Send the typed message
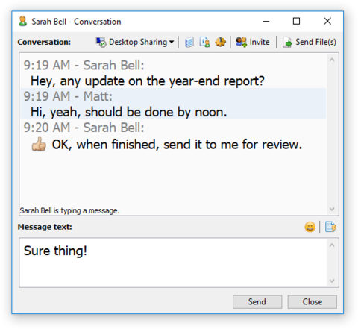358x329 pixels. (257, 302)
